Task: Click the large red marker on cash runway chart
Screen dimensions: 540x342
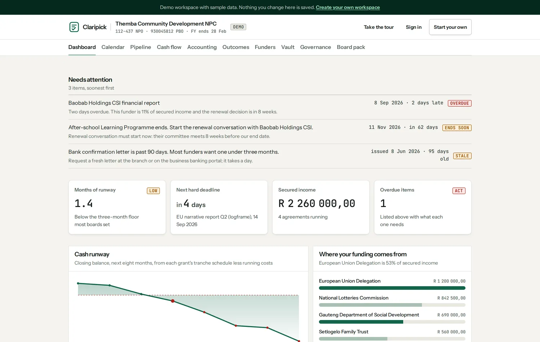Action: (x=173, y=301)
